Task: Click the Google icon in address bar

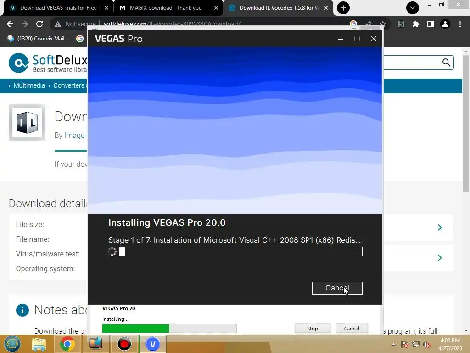Action: click(x=353, y=24)
